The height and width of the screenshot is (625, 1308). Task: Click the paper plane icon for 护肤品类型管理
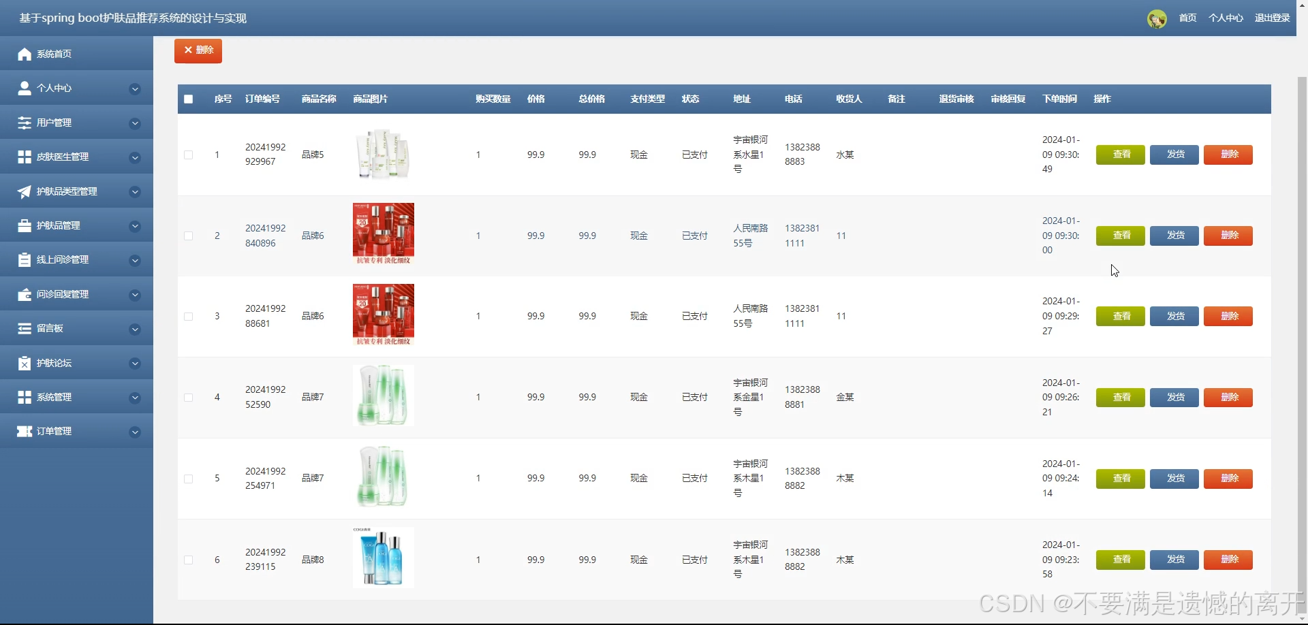click(x=25, y=191)
